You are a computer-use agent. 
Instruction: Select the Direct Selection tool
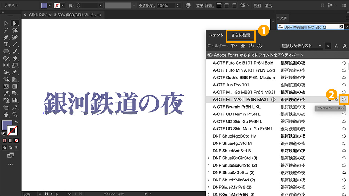click(x=15, y=23)
